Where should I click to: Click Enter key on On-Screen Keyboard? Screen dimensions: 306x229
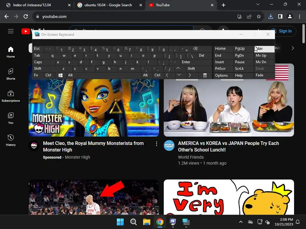click(196, 62)
